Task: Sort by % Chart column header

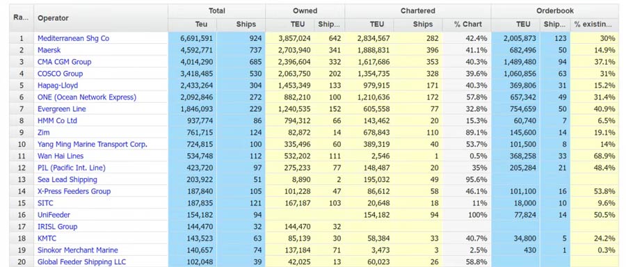Action: point(467,24)
